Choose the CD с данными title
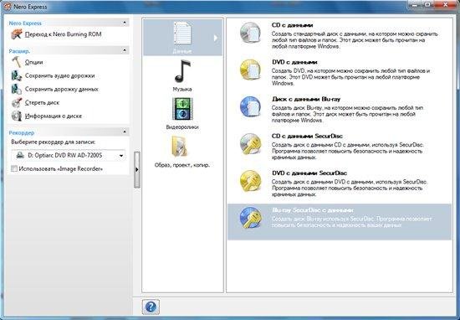The height and width of the screenshot is (320, 460). coord(292,25)
